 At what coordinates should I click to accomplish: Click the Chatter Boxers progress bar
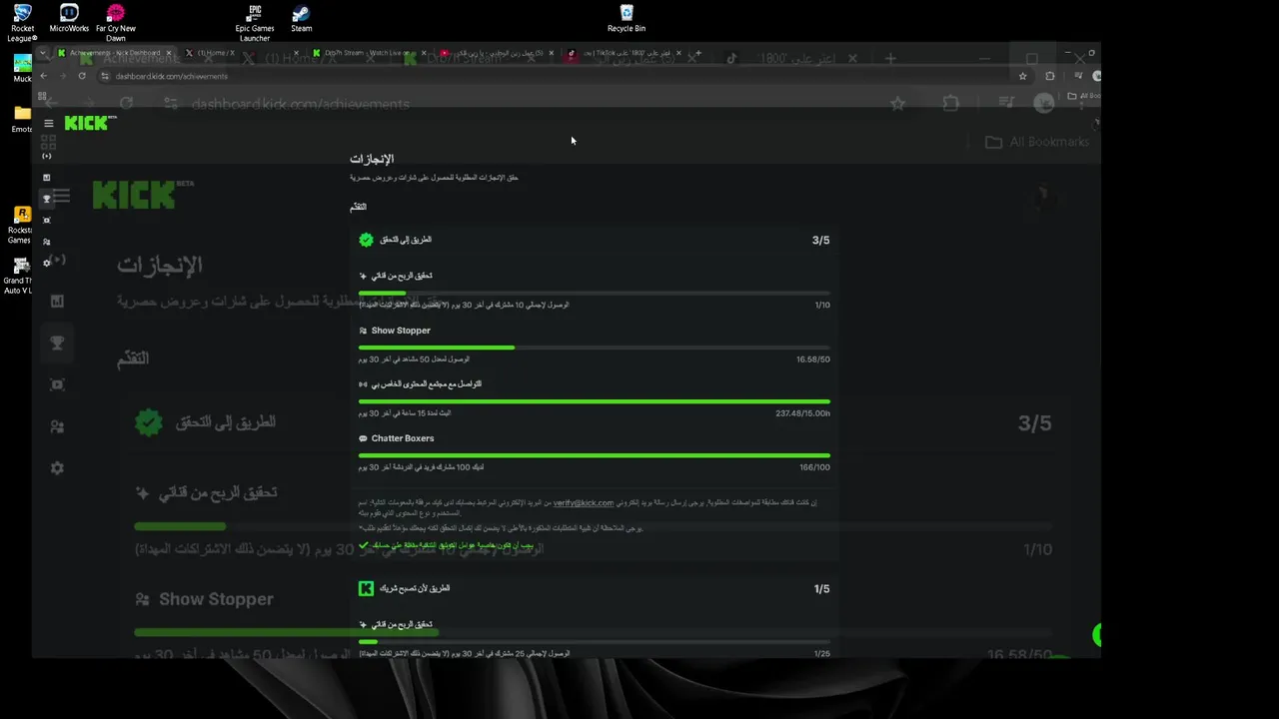(x=595, y=455)
